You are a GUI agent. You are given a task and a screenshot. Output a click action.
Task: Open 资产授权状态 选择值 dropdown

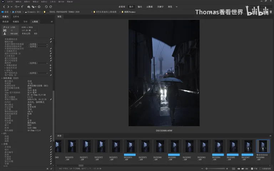(38, 73)
